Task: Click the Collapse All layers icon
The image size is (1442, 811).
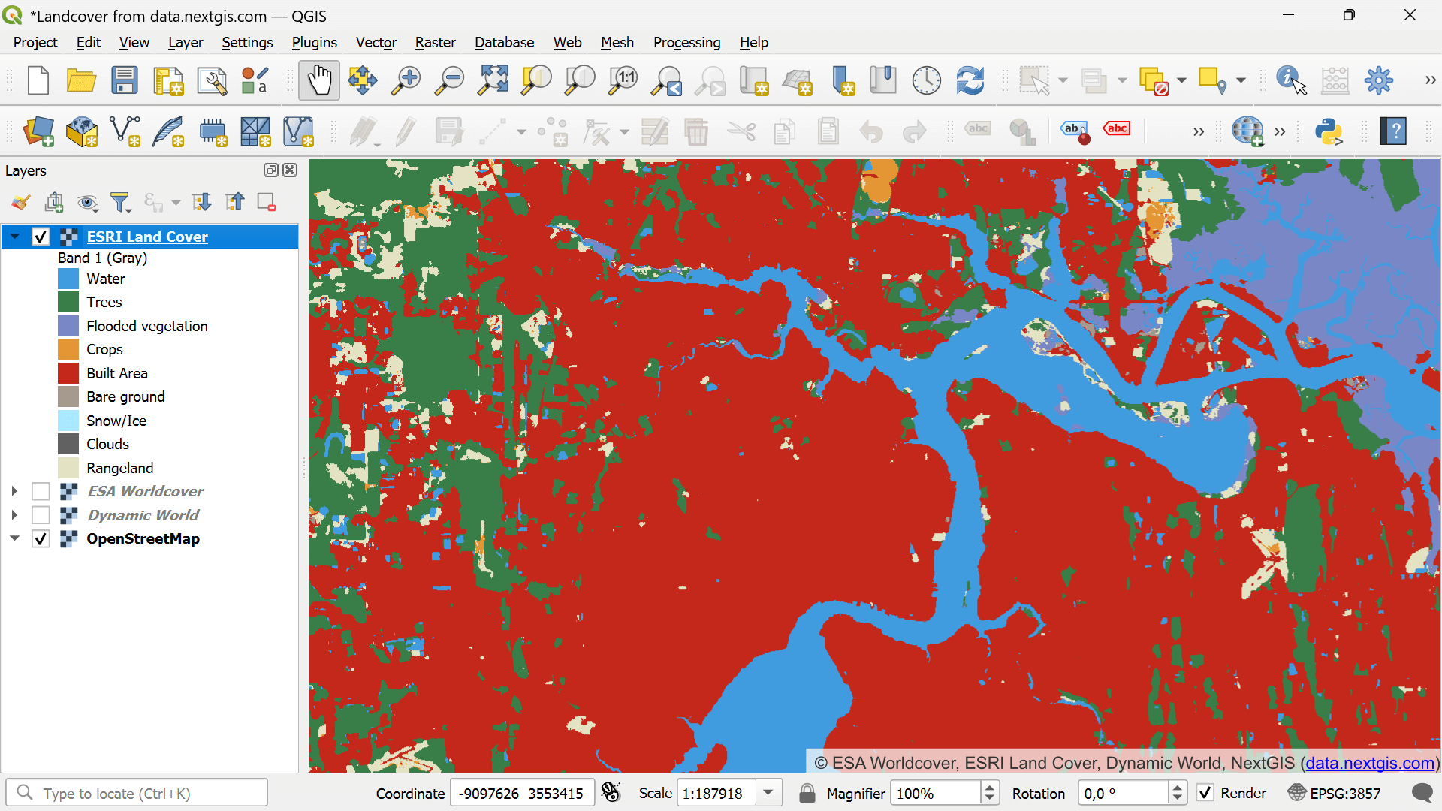Action: (x=235, y=202)
